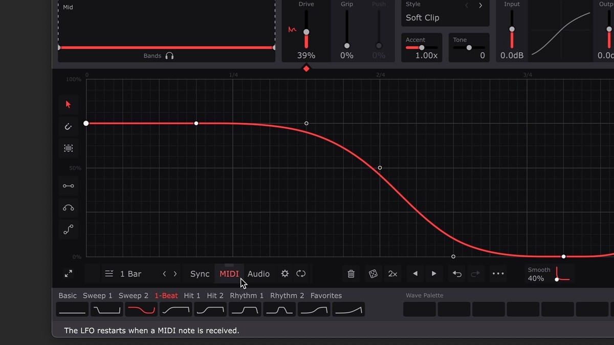The image size is (614, 345).
Task: Toggle the loop mode icon
Action: coord(301,274)
